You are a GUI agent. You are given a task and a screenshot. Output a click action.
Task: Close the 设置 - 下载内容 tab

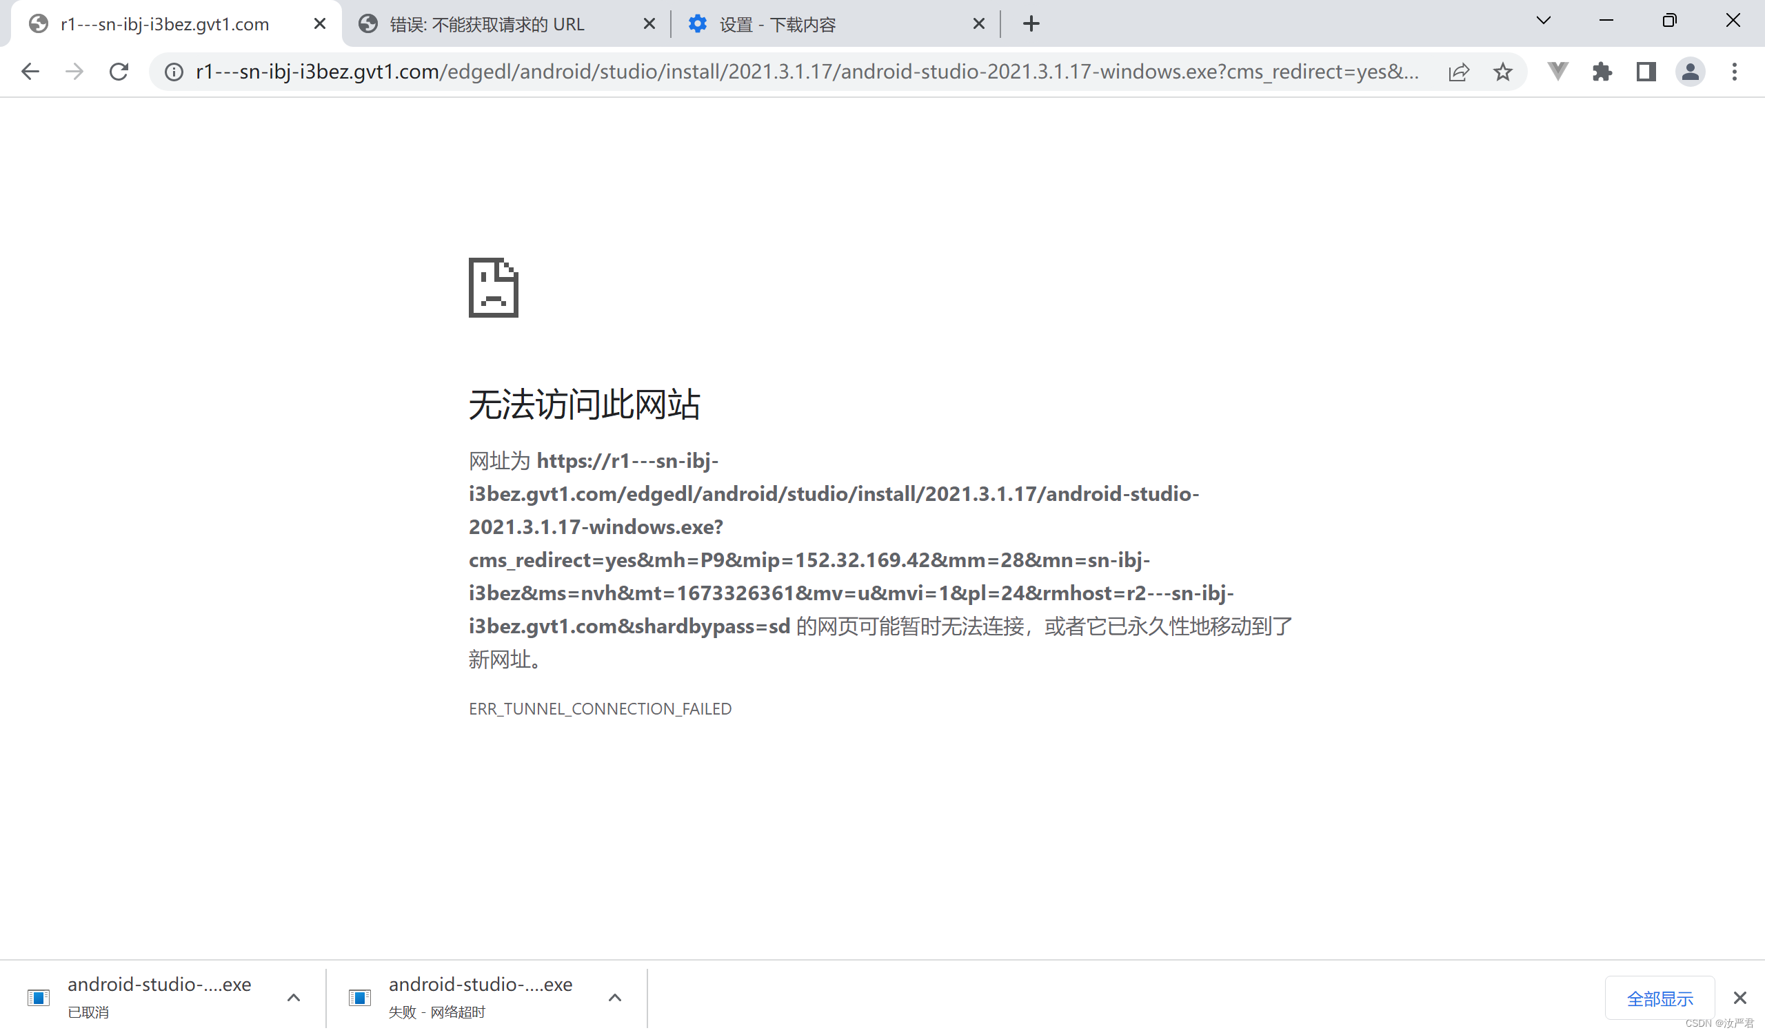pyautogui.click(x=978, y=24)
